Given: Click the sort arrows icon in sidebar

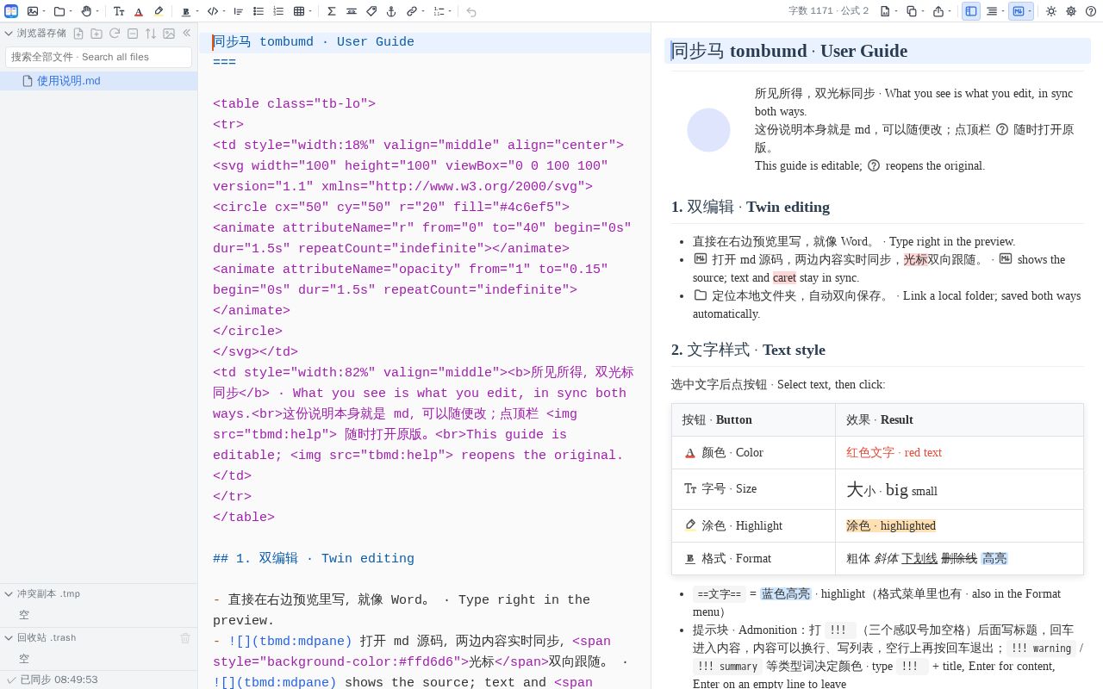Looking at the screenshot, I should [x=151, y=34].
